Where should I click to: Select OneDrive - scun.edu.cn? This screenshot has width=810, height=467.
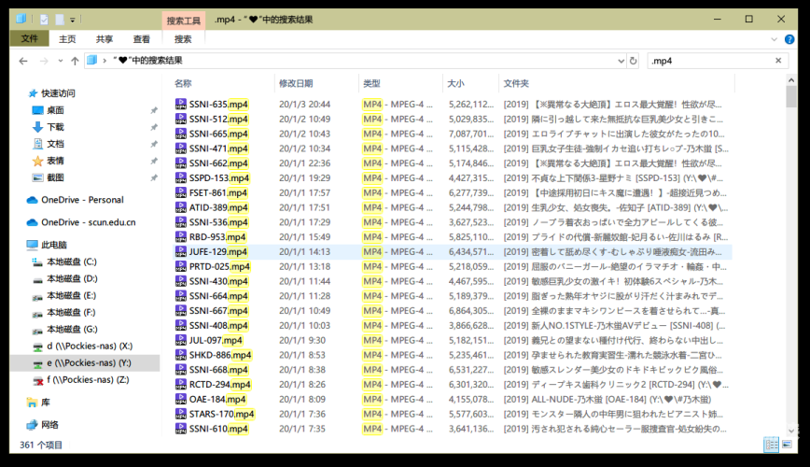[89, 222]
